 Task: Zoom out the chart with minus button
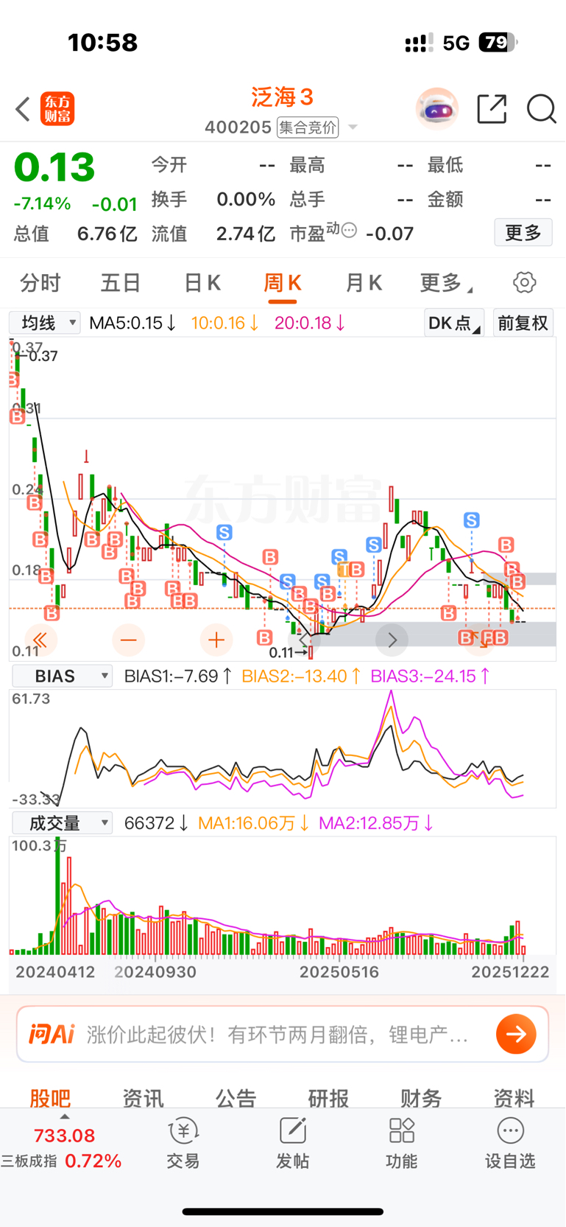click(x=128, y=640)
